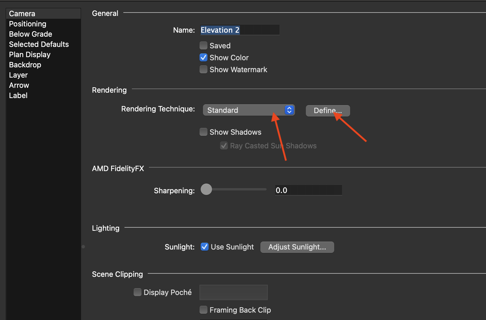
Task: Click the Sharpening value field 0.0
Action: click(x=308, y=190)
